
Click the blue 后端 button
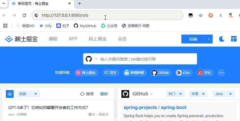tap(193, 39)
